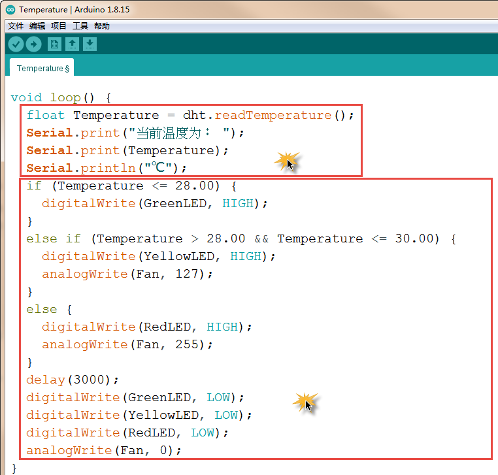Click the Upload arrow button
Image resolution: width=498 pixels, height=475 pixels.
(x=34, y=44)
